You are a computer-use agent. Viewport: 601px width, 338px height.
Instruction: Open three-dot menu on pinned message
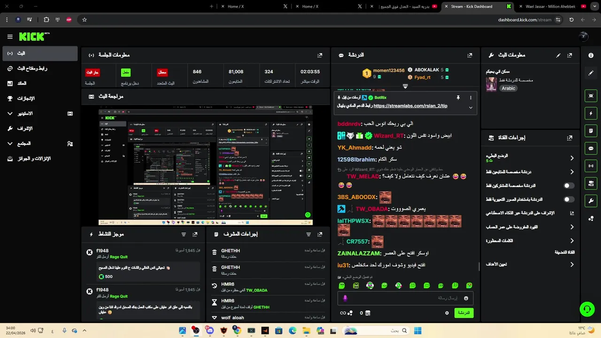470,98
